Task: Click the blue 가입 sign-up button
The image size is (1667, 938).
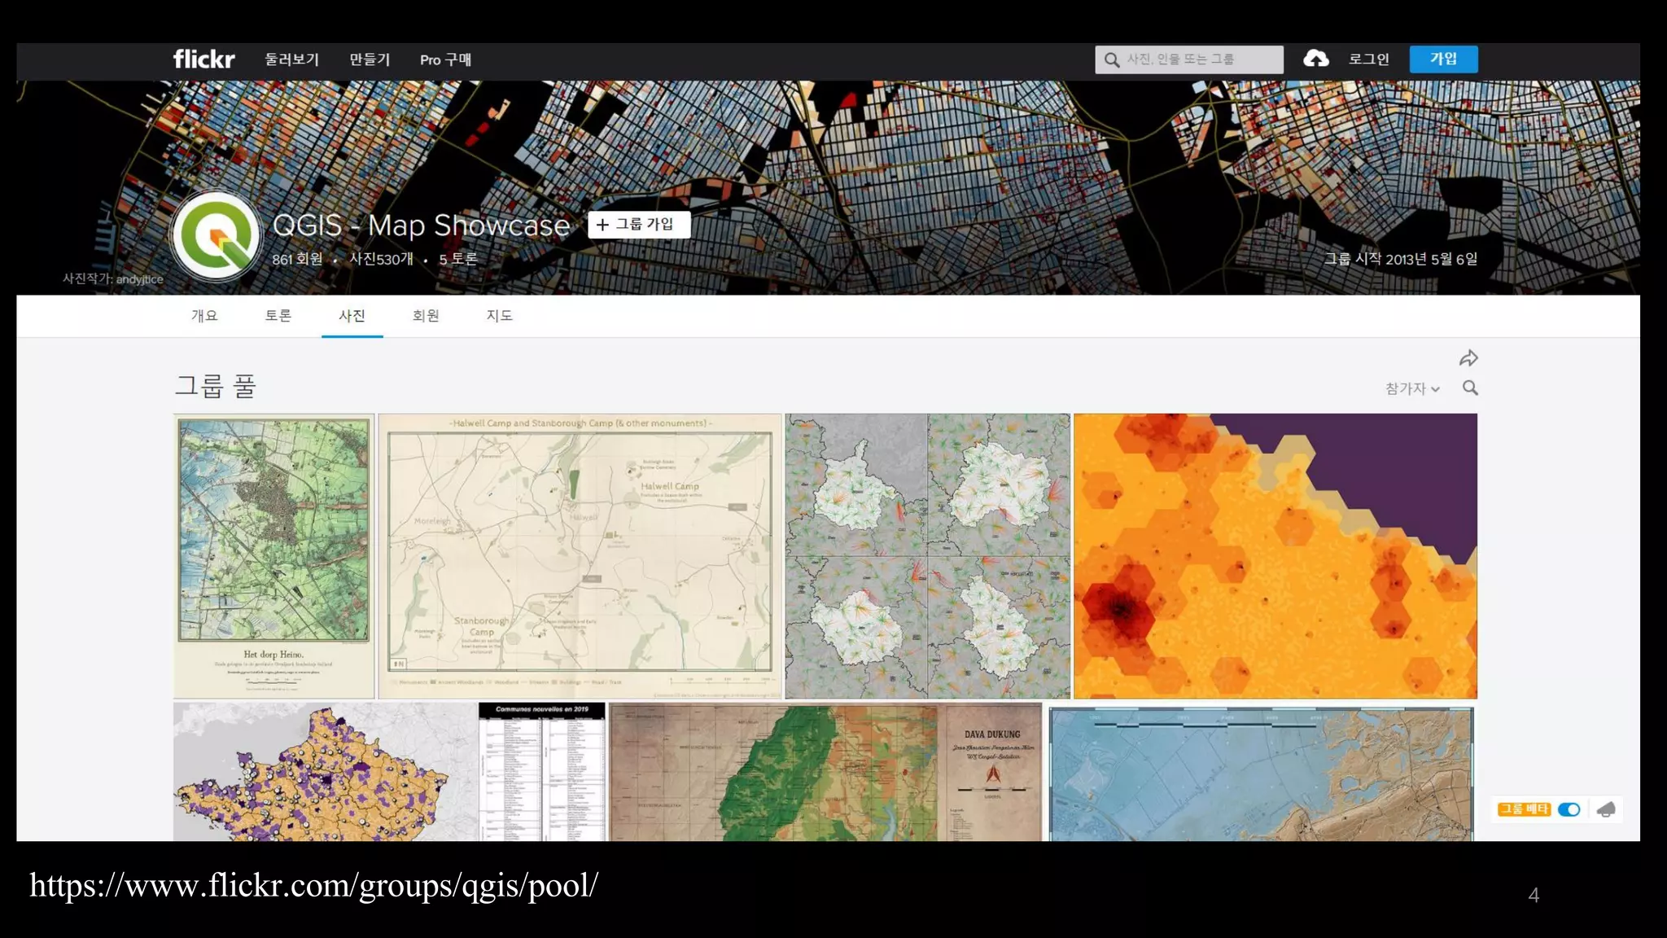Action: 1443,59
